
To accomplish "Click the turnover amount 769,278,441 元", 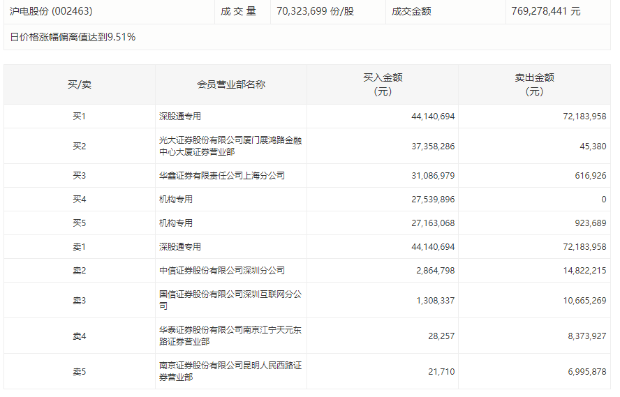I will pyautogui.click(x=546, y=11).
